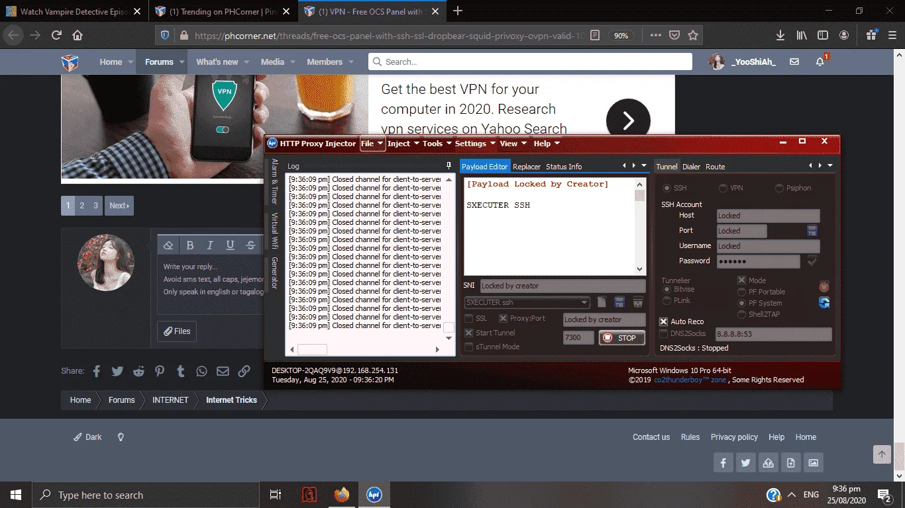The width and height of the screenshot is (905, 508).
Task: Share thread on Facebook
Action: 96,371
